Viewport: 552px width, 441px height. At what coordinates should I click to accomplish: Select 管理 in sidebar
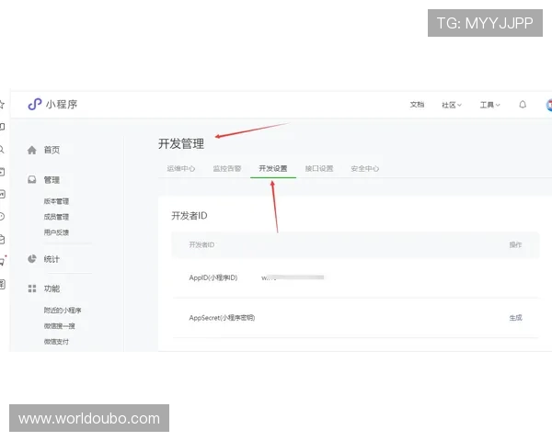[x=52, y=180]
